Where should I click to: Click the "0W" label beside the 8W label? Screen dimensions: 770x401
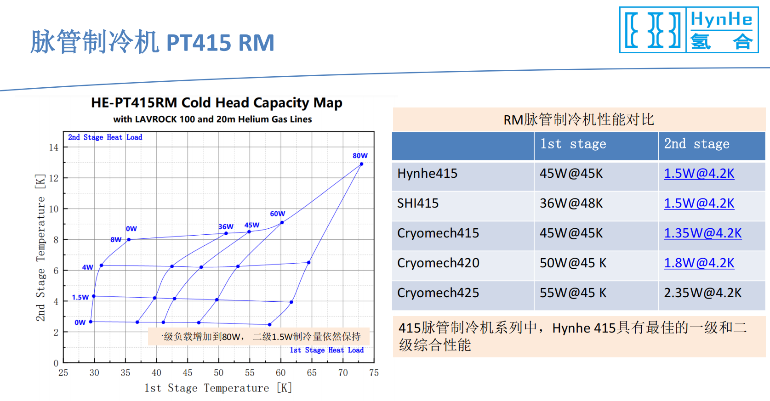131,229
